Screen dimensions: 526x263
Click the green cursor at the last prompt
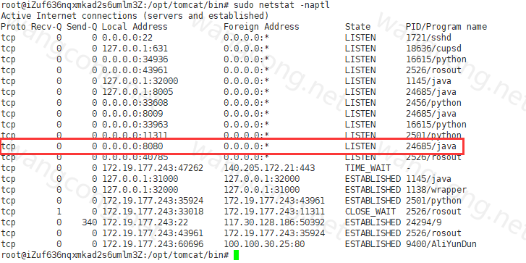[236, 255]
